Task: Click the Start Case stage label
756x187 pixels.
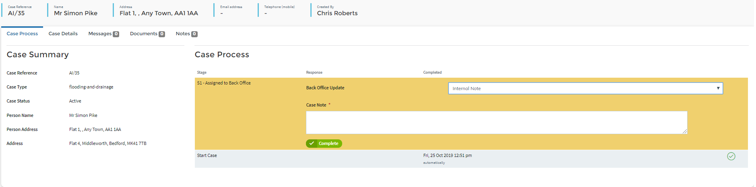Action: 207,155
